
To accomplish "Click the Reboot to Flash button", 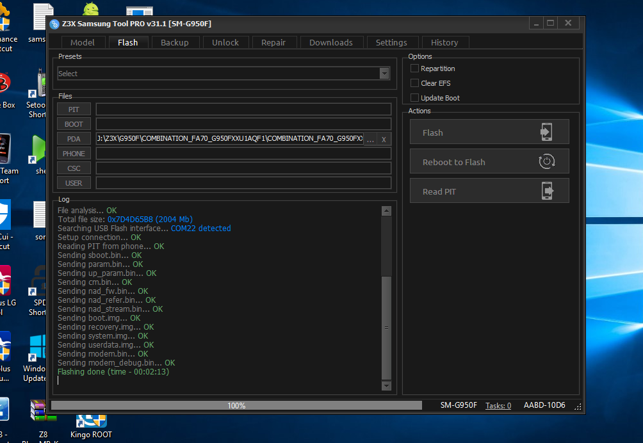I will point(489,161).
